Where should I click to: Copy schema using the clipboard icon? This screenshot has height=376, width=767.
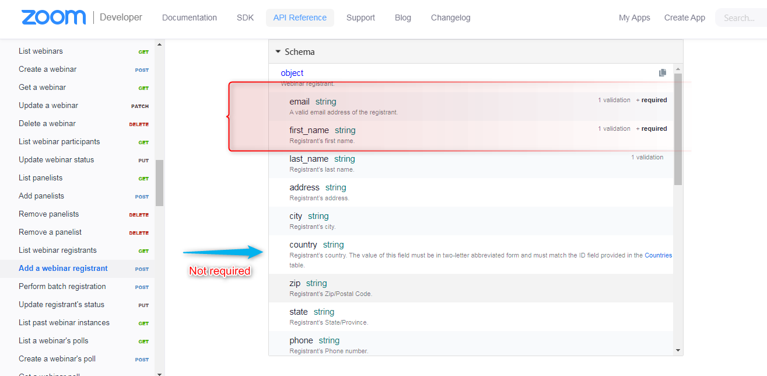663,73
